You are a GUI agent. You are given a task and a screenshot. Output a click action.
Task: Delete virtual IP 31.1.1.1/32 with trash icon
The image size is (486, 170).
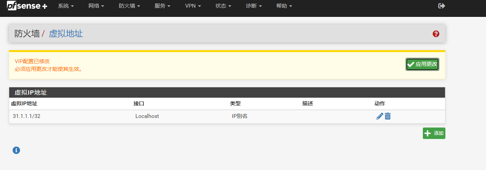388,116
